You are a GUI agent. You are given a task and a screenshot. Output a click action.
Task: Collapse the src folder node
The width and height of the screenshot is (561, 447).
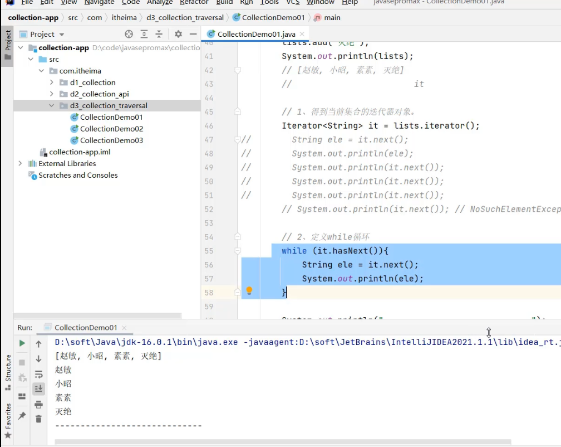pos(31,59)
